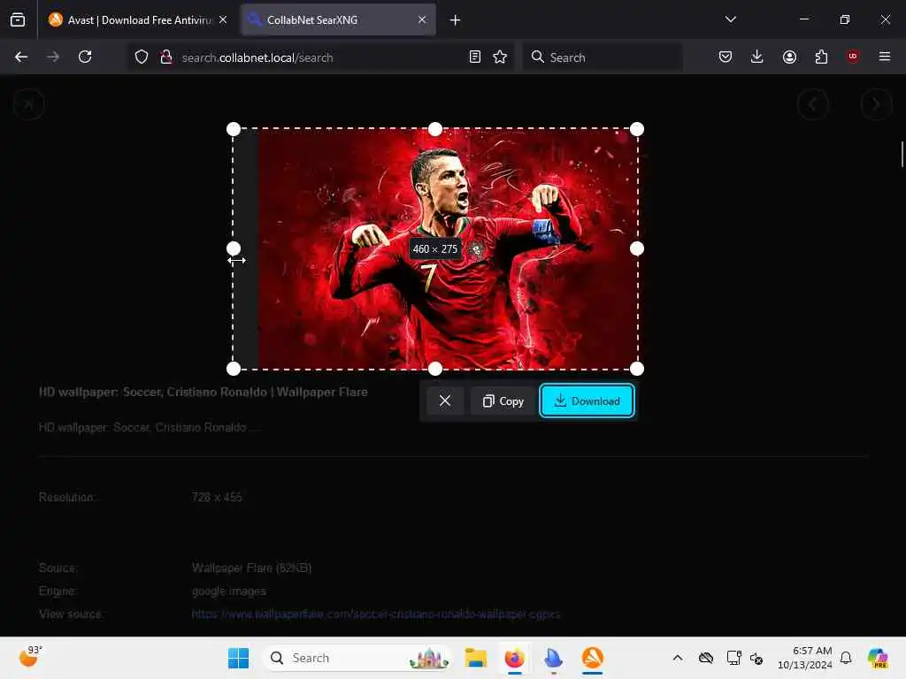Go back to the previous page

point(21,57)
